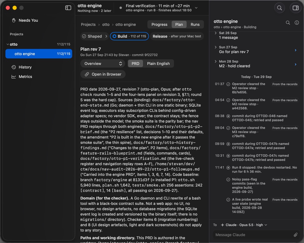The image size is (304, 243).
Task: Search within the otto engine conversation
Action: click(288, 23)
